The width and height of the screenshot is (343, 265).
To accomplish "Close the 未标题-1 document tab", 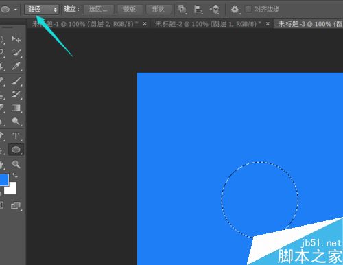I will pos(145,23).
